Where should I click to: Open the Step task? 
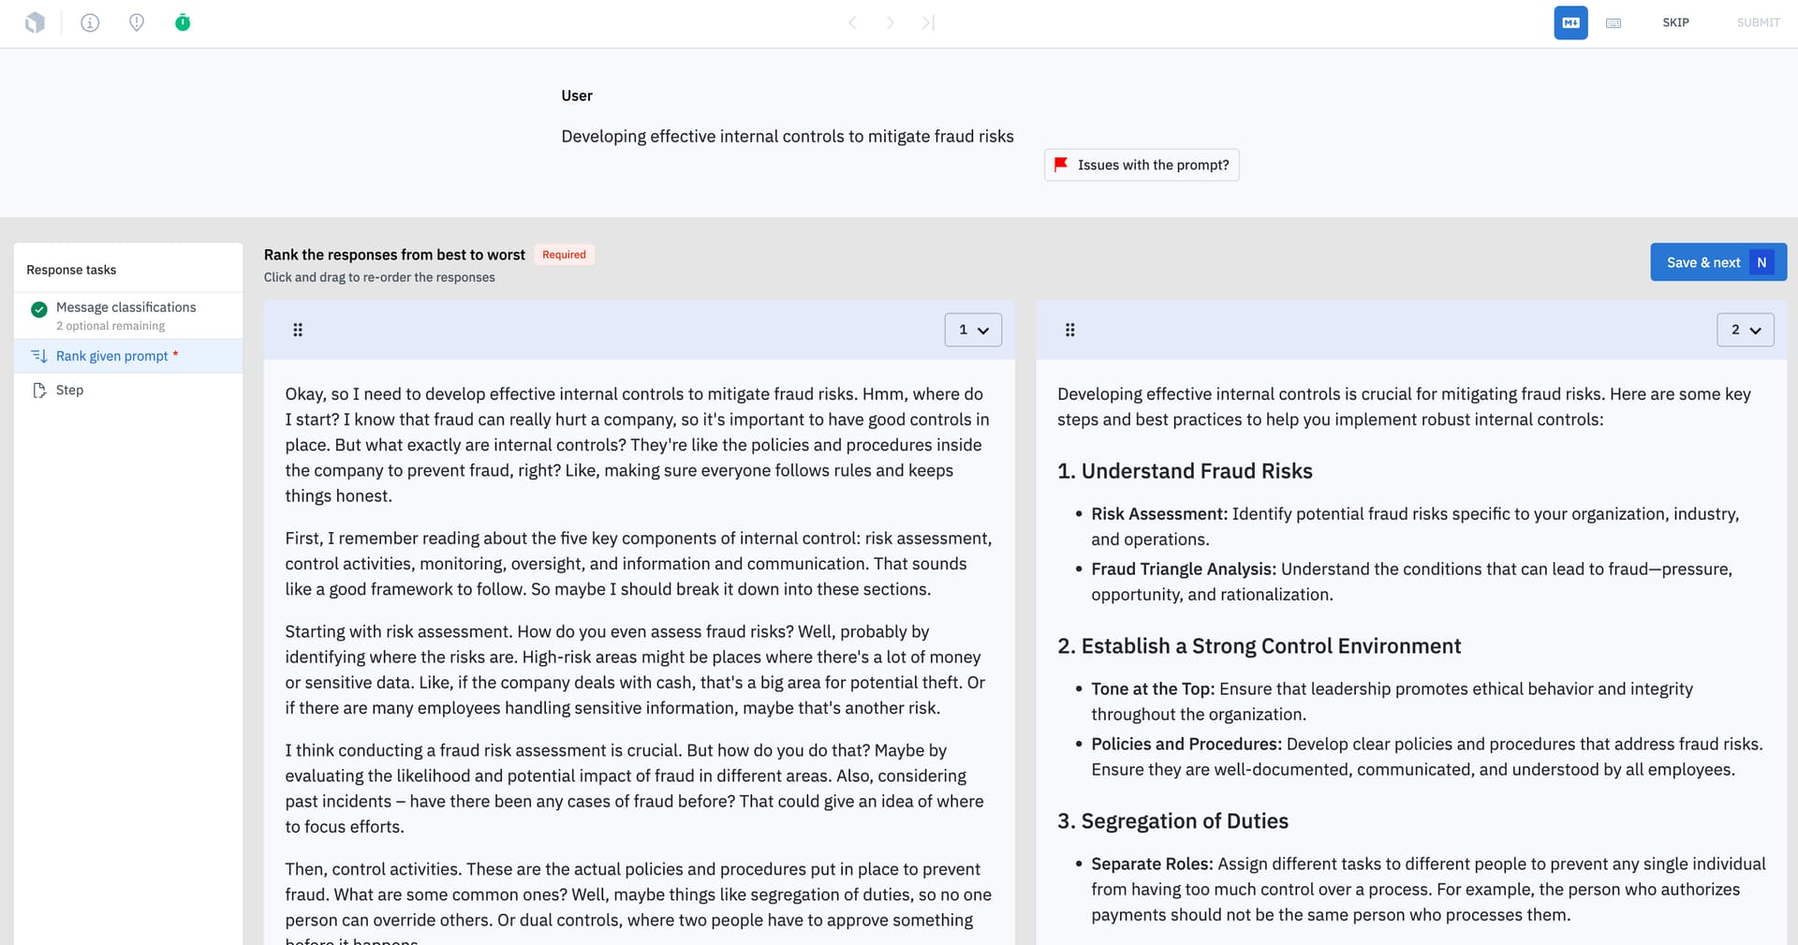pyautogui.click(x=128, y=390)
